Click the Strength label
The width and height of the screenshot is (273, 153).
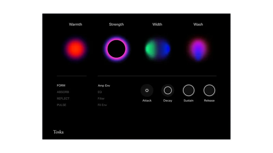[x=116, y=24]
